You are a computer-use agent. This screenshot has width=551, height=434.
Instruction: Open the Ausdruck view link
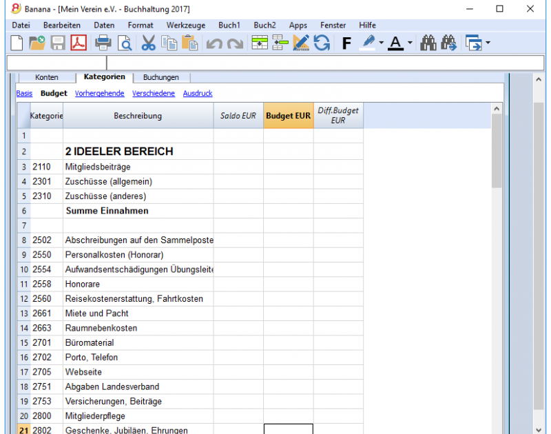[x=198, y=93]
